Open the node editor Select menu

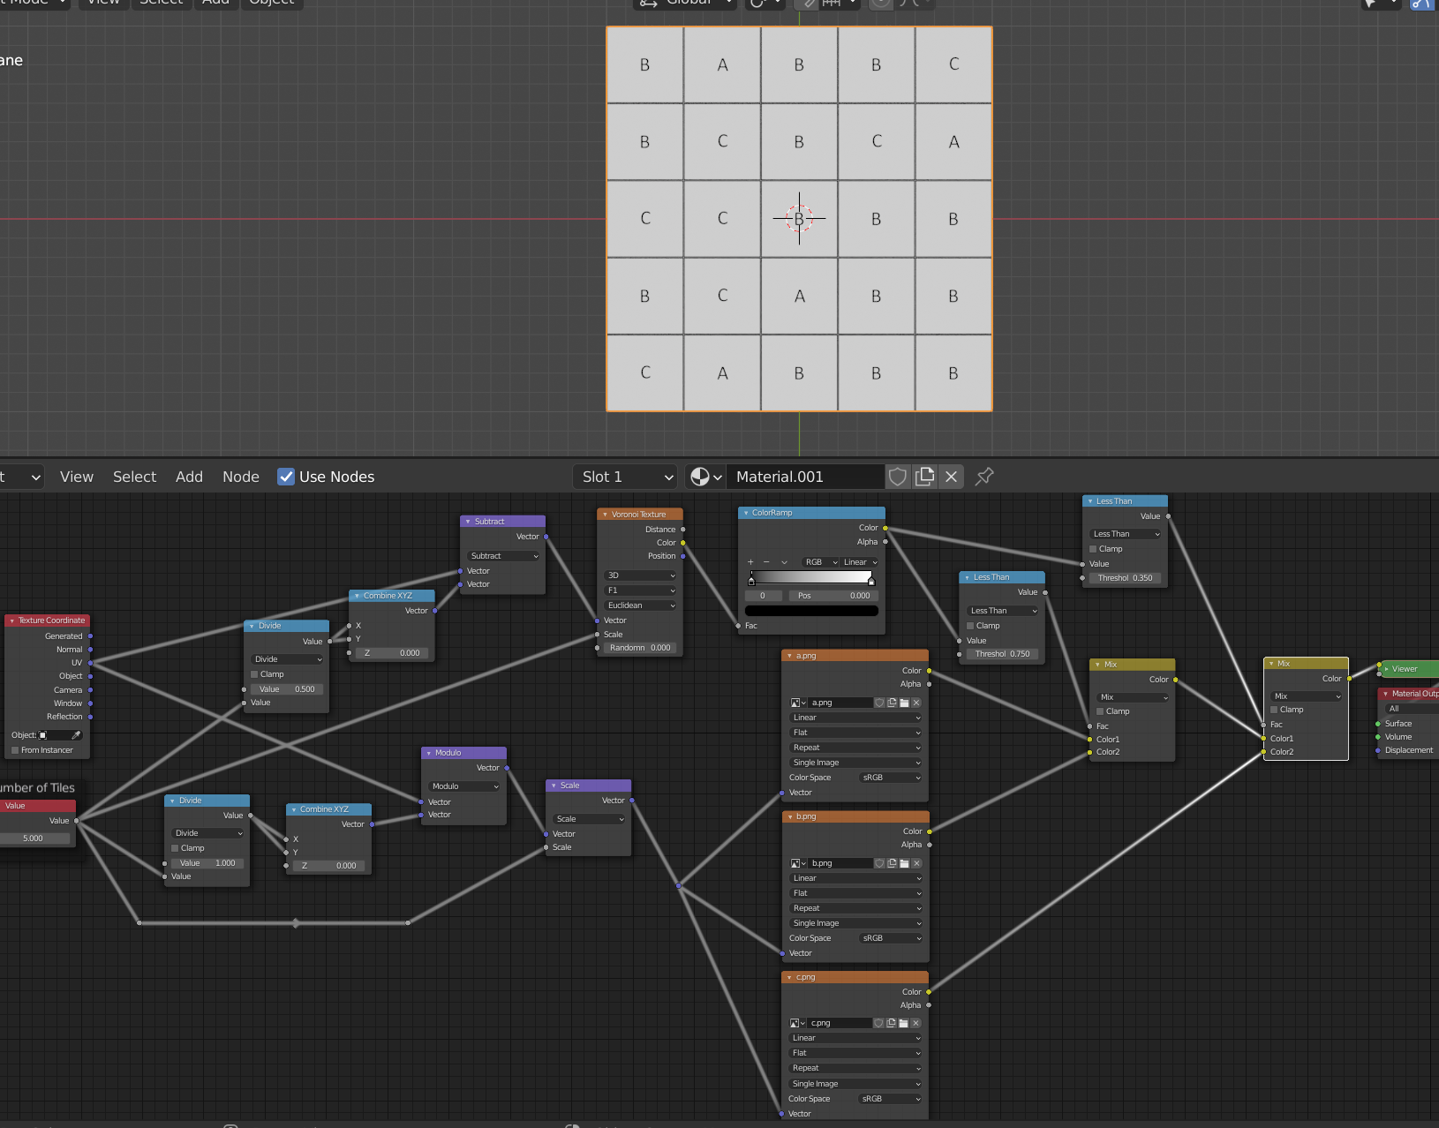point(134,477)
